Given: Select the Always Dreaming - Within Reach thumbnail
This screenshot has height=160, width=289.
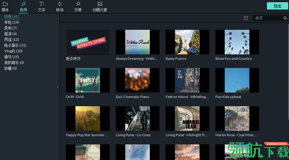Looking at the screenshot, I should (x=137, y=42).
